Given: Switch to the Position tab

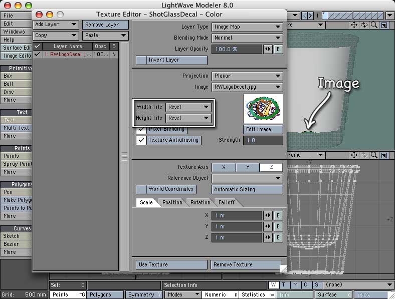Looking at the screenshot, I should click(x=172, y=203).
